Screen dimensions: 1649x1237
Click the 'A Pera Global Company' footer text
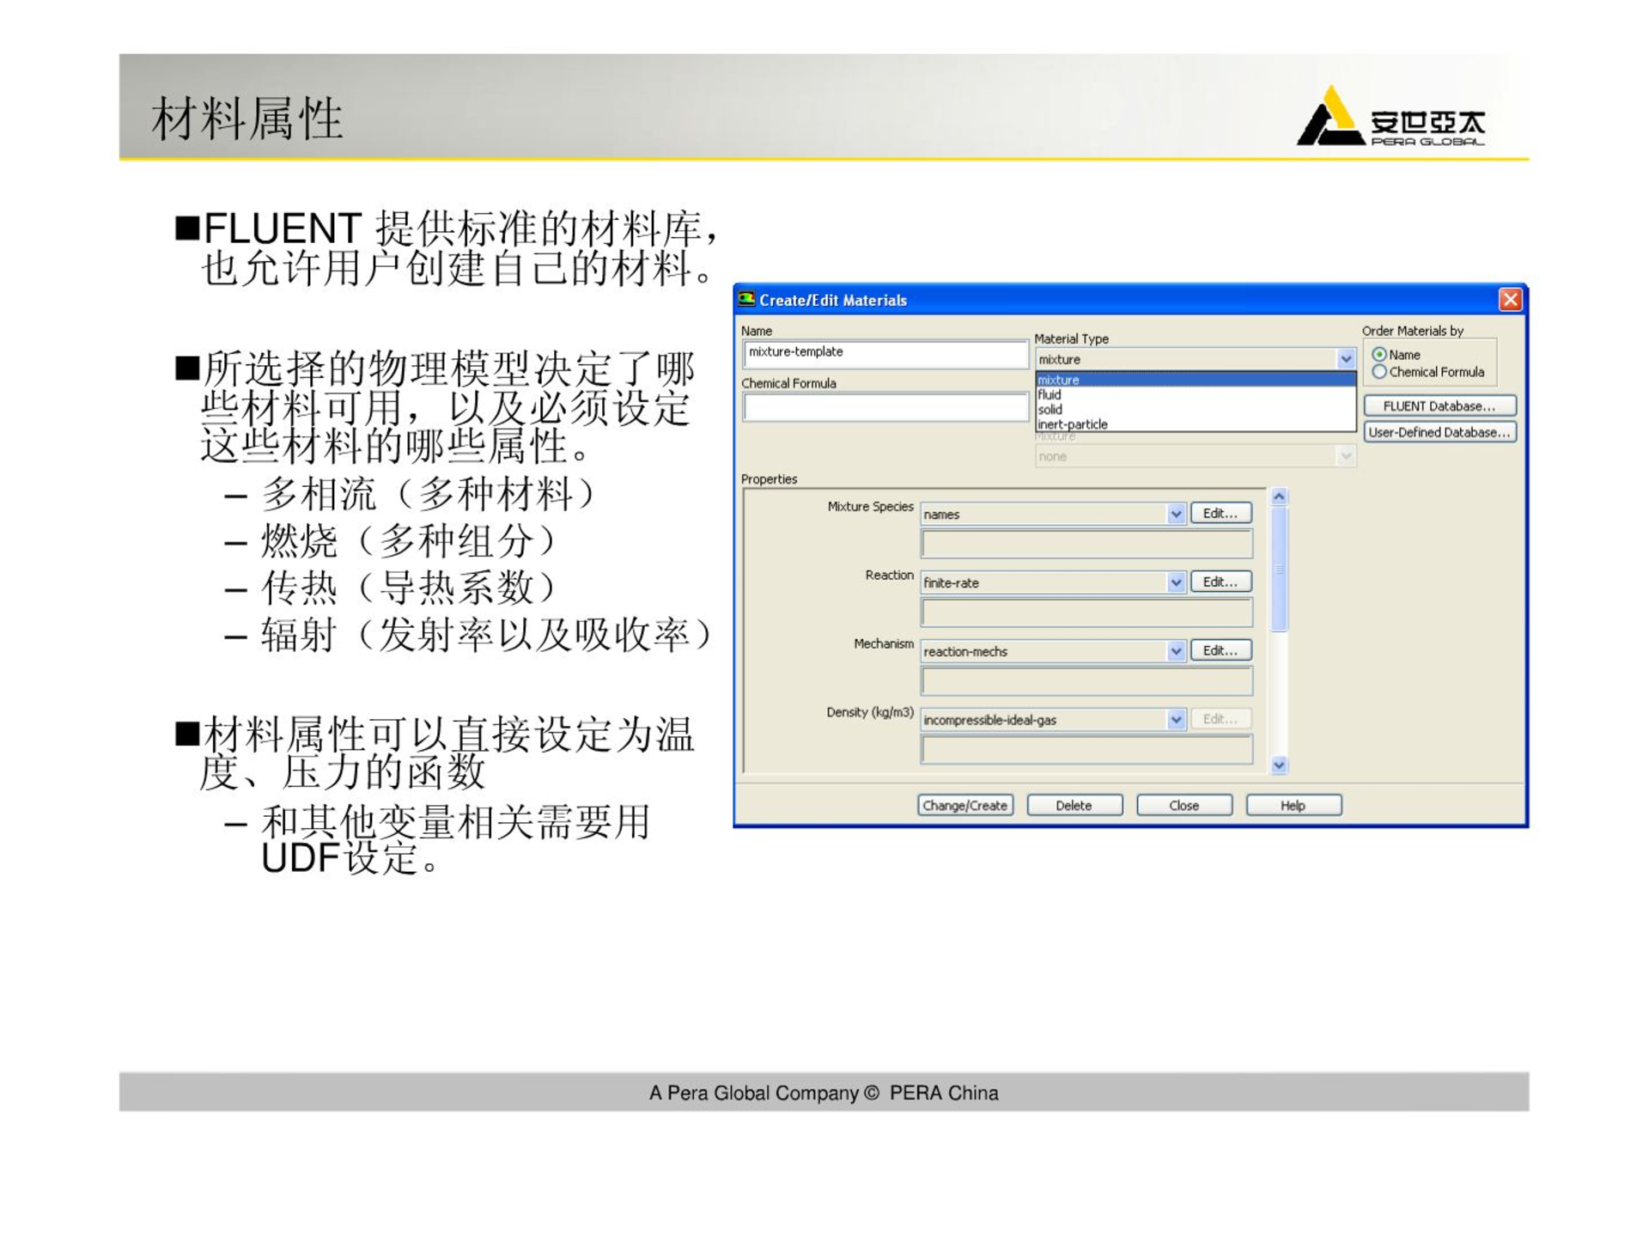coord(824,1093)
